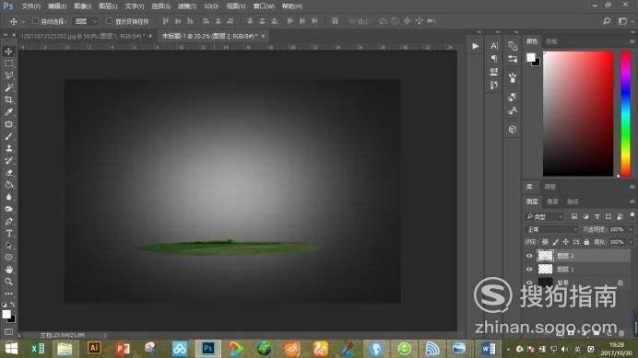Screen dimensions: 638x358
Task: Click the Actions play panel icon
Action: [475, 46]
